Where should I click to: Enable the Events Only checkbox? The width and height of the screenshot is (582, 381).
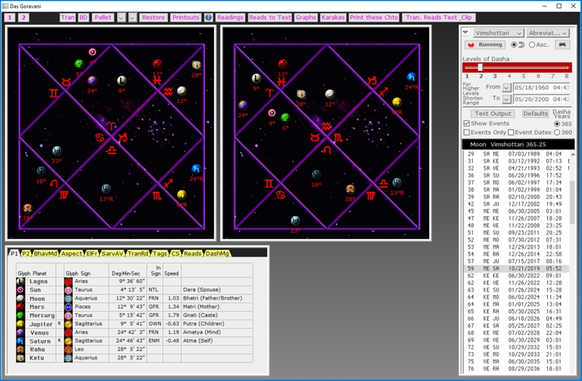(x=466, y=132)
